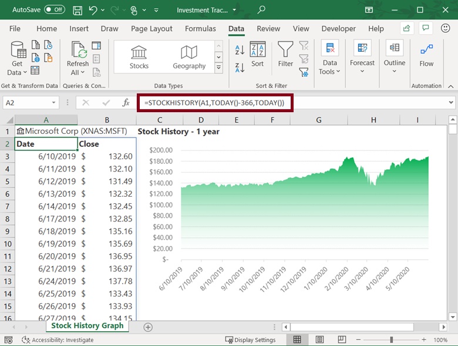The image size is (458, 346).
Task: Toggle the Filter funnel button
Action: [x=285, y=55]
